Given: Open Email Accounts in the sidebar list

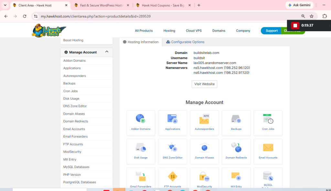Looking at the screenshot, I should pos(86,129).
